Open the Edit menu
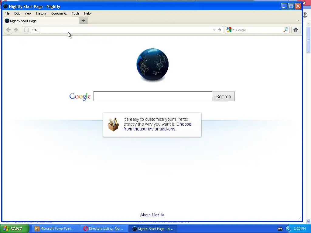This screenshot has height=233, width=311. pos(17,13)
